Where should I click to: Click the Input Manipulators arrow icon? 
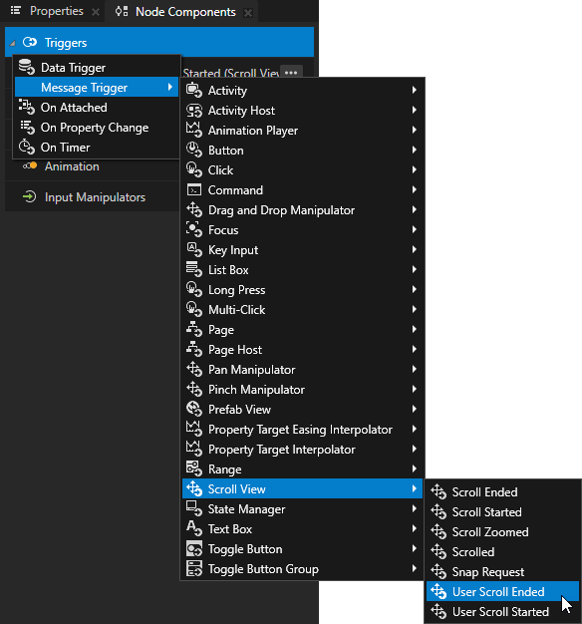coord(30,196)
